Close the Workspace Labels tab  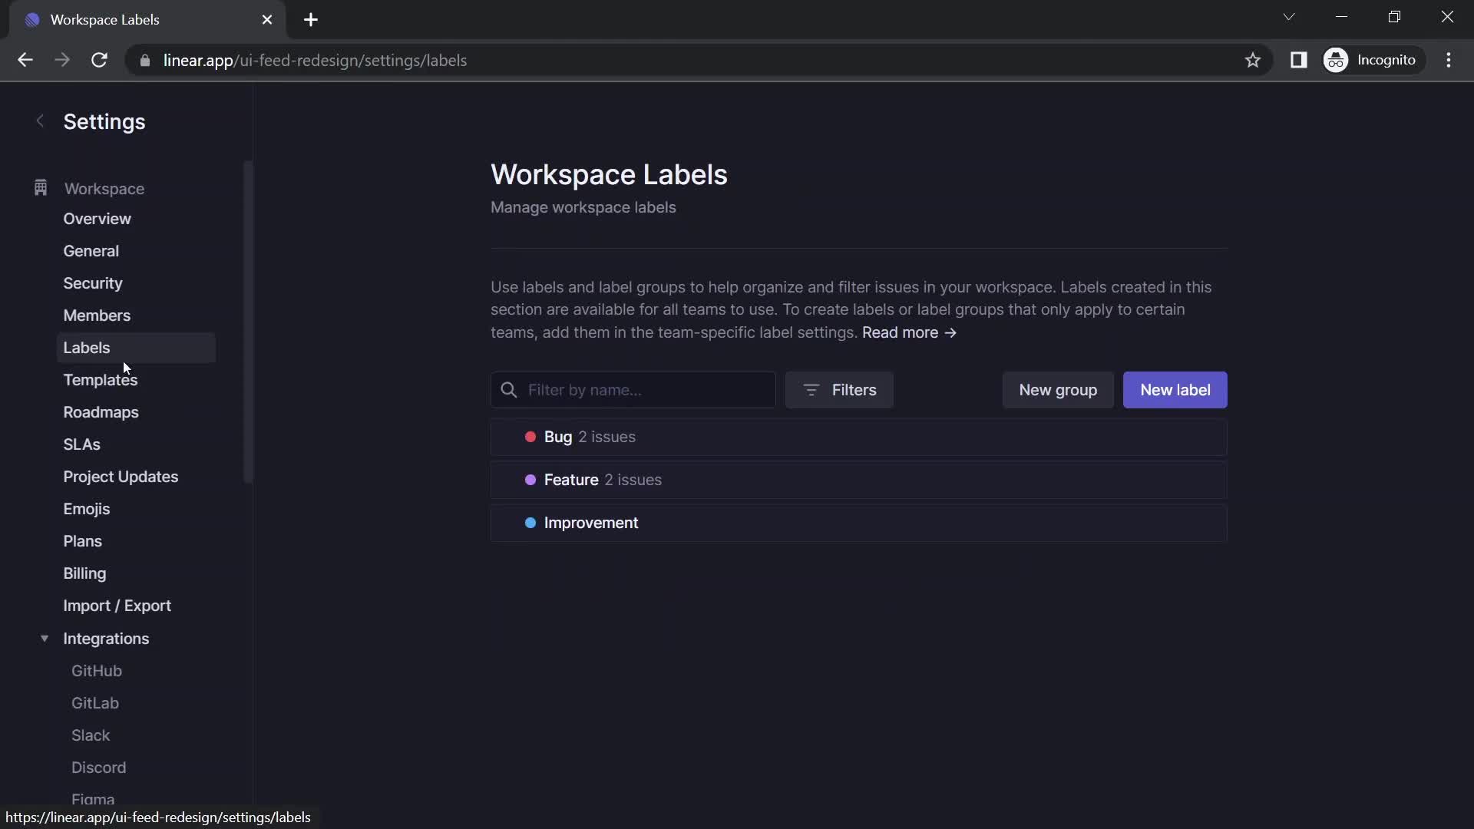pos(267,20)
